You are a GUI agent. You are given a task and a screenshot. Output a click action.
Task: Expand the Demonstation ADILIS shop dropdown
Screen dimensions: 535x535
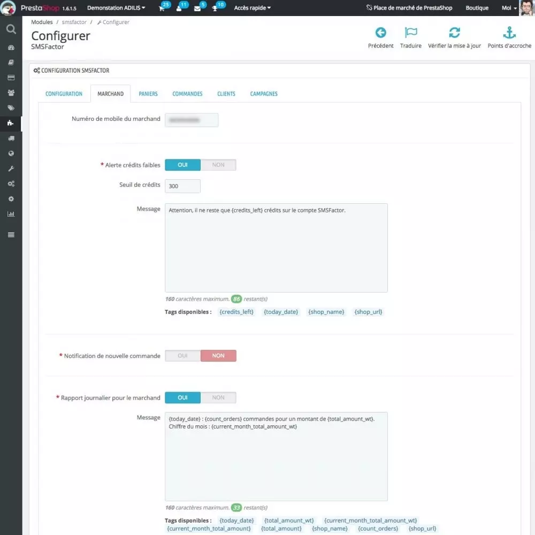(116, 8)
